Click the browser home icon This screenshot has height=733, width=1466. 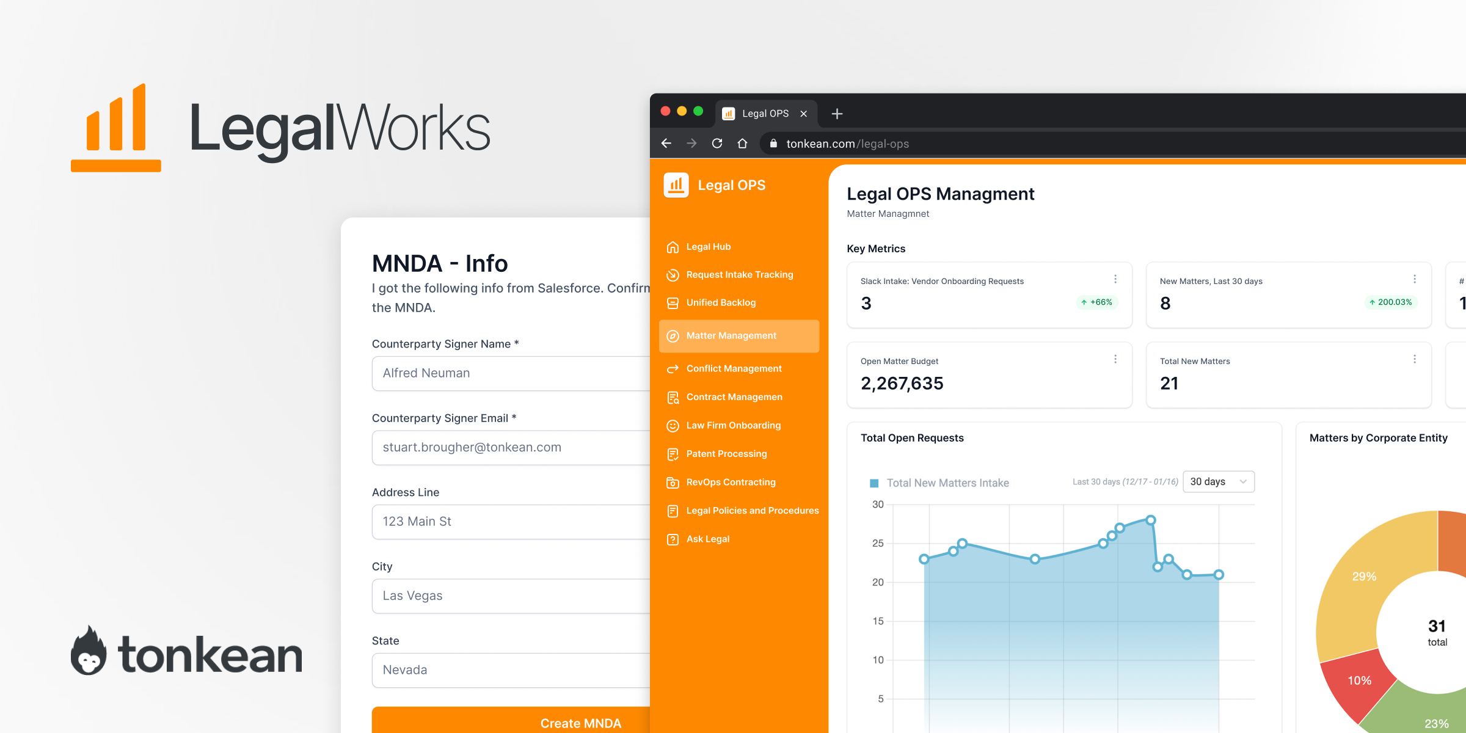click(742, 144)
